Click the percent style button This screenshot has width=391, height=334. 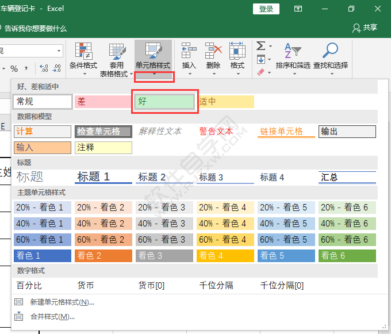coord(14,69)
